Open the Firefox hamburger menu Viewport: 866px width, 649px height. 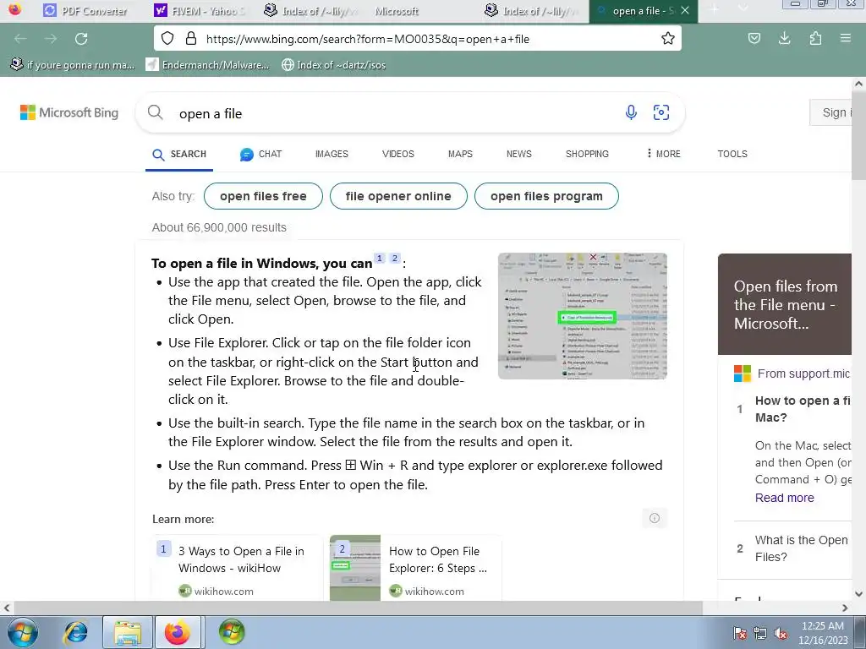click(846, 39)
